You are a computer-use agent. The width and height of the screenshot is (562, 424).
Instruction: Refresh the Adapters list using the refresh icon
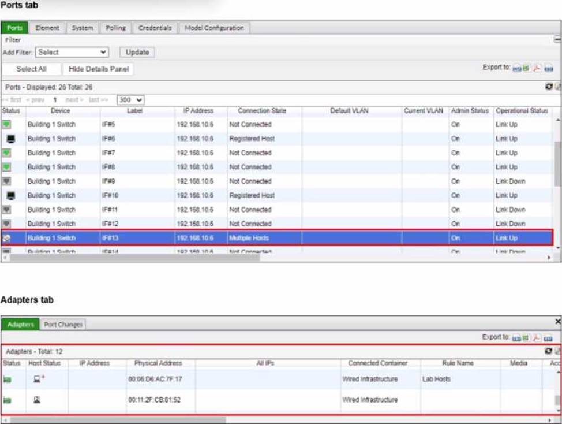pyautogui.click(x=549, y=351)
